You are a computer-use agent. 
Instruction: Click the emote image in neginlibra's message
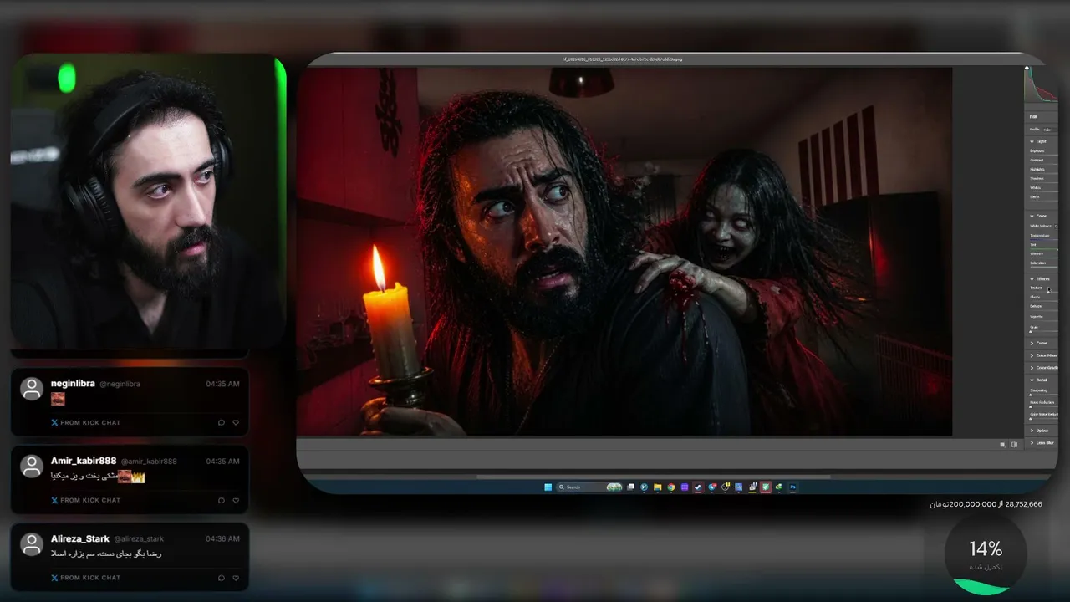point(58,399)
